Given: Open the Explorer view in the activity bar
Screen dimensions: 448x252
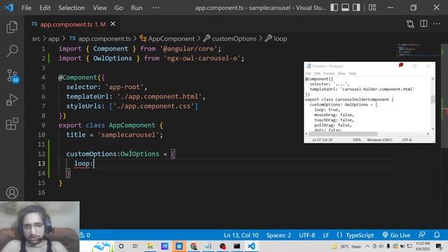Looking at the screenshot, I should [12, 27].
